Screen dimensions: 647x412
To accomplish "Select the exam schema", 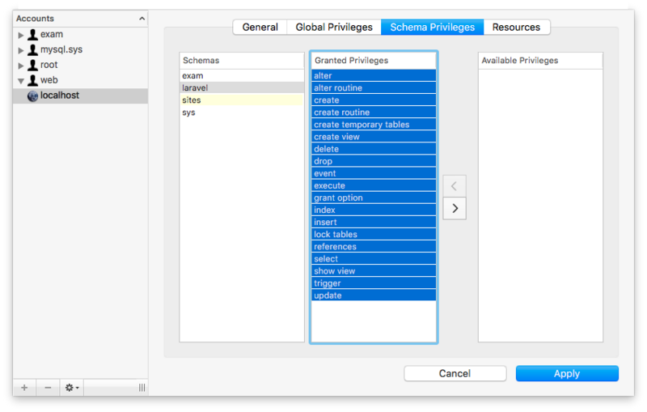I will coord(242,76).
